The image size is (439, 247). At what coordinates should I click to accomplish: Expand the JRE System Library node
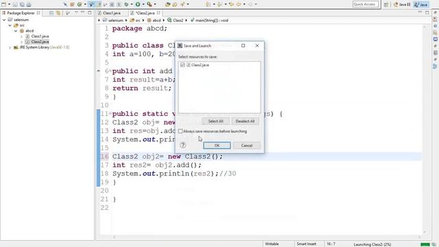tap(10, 47)
